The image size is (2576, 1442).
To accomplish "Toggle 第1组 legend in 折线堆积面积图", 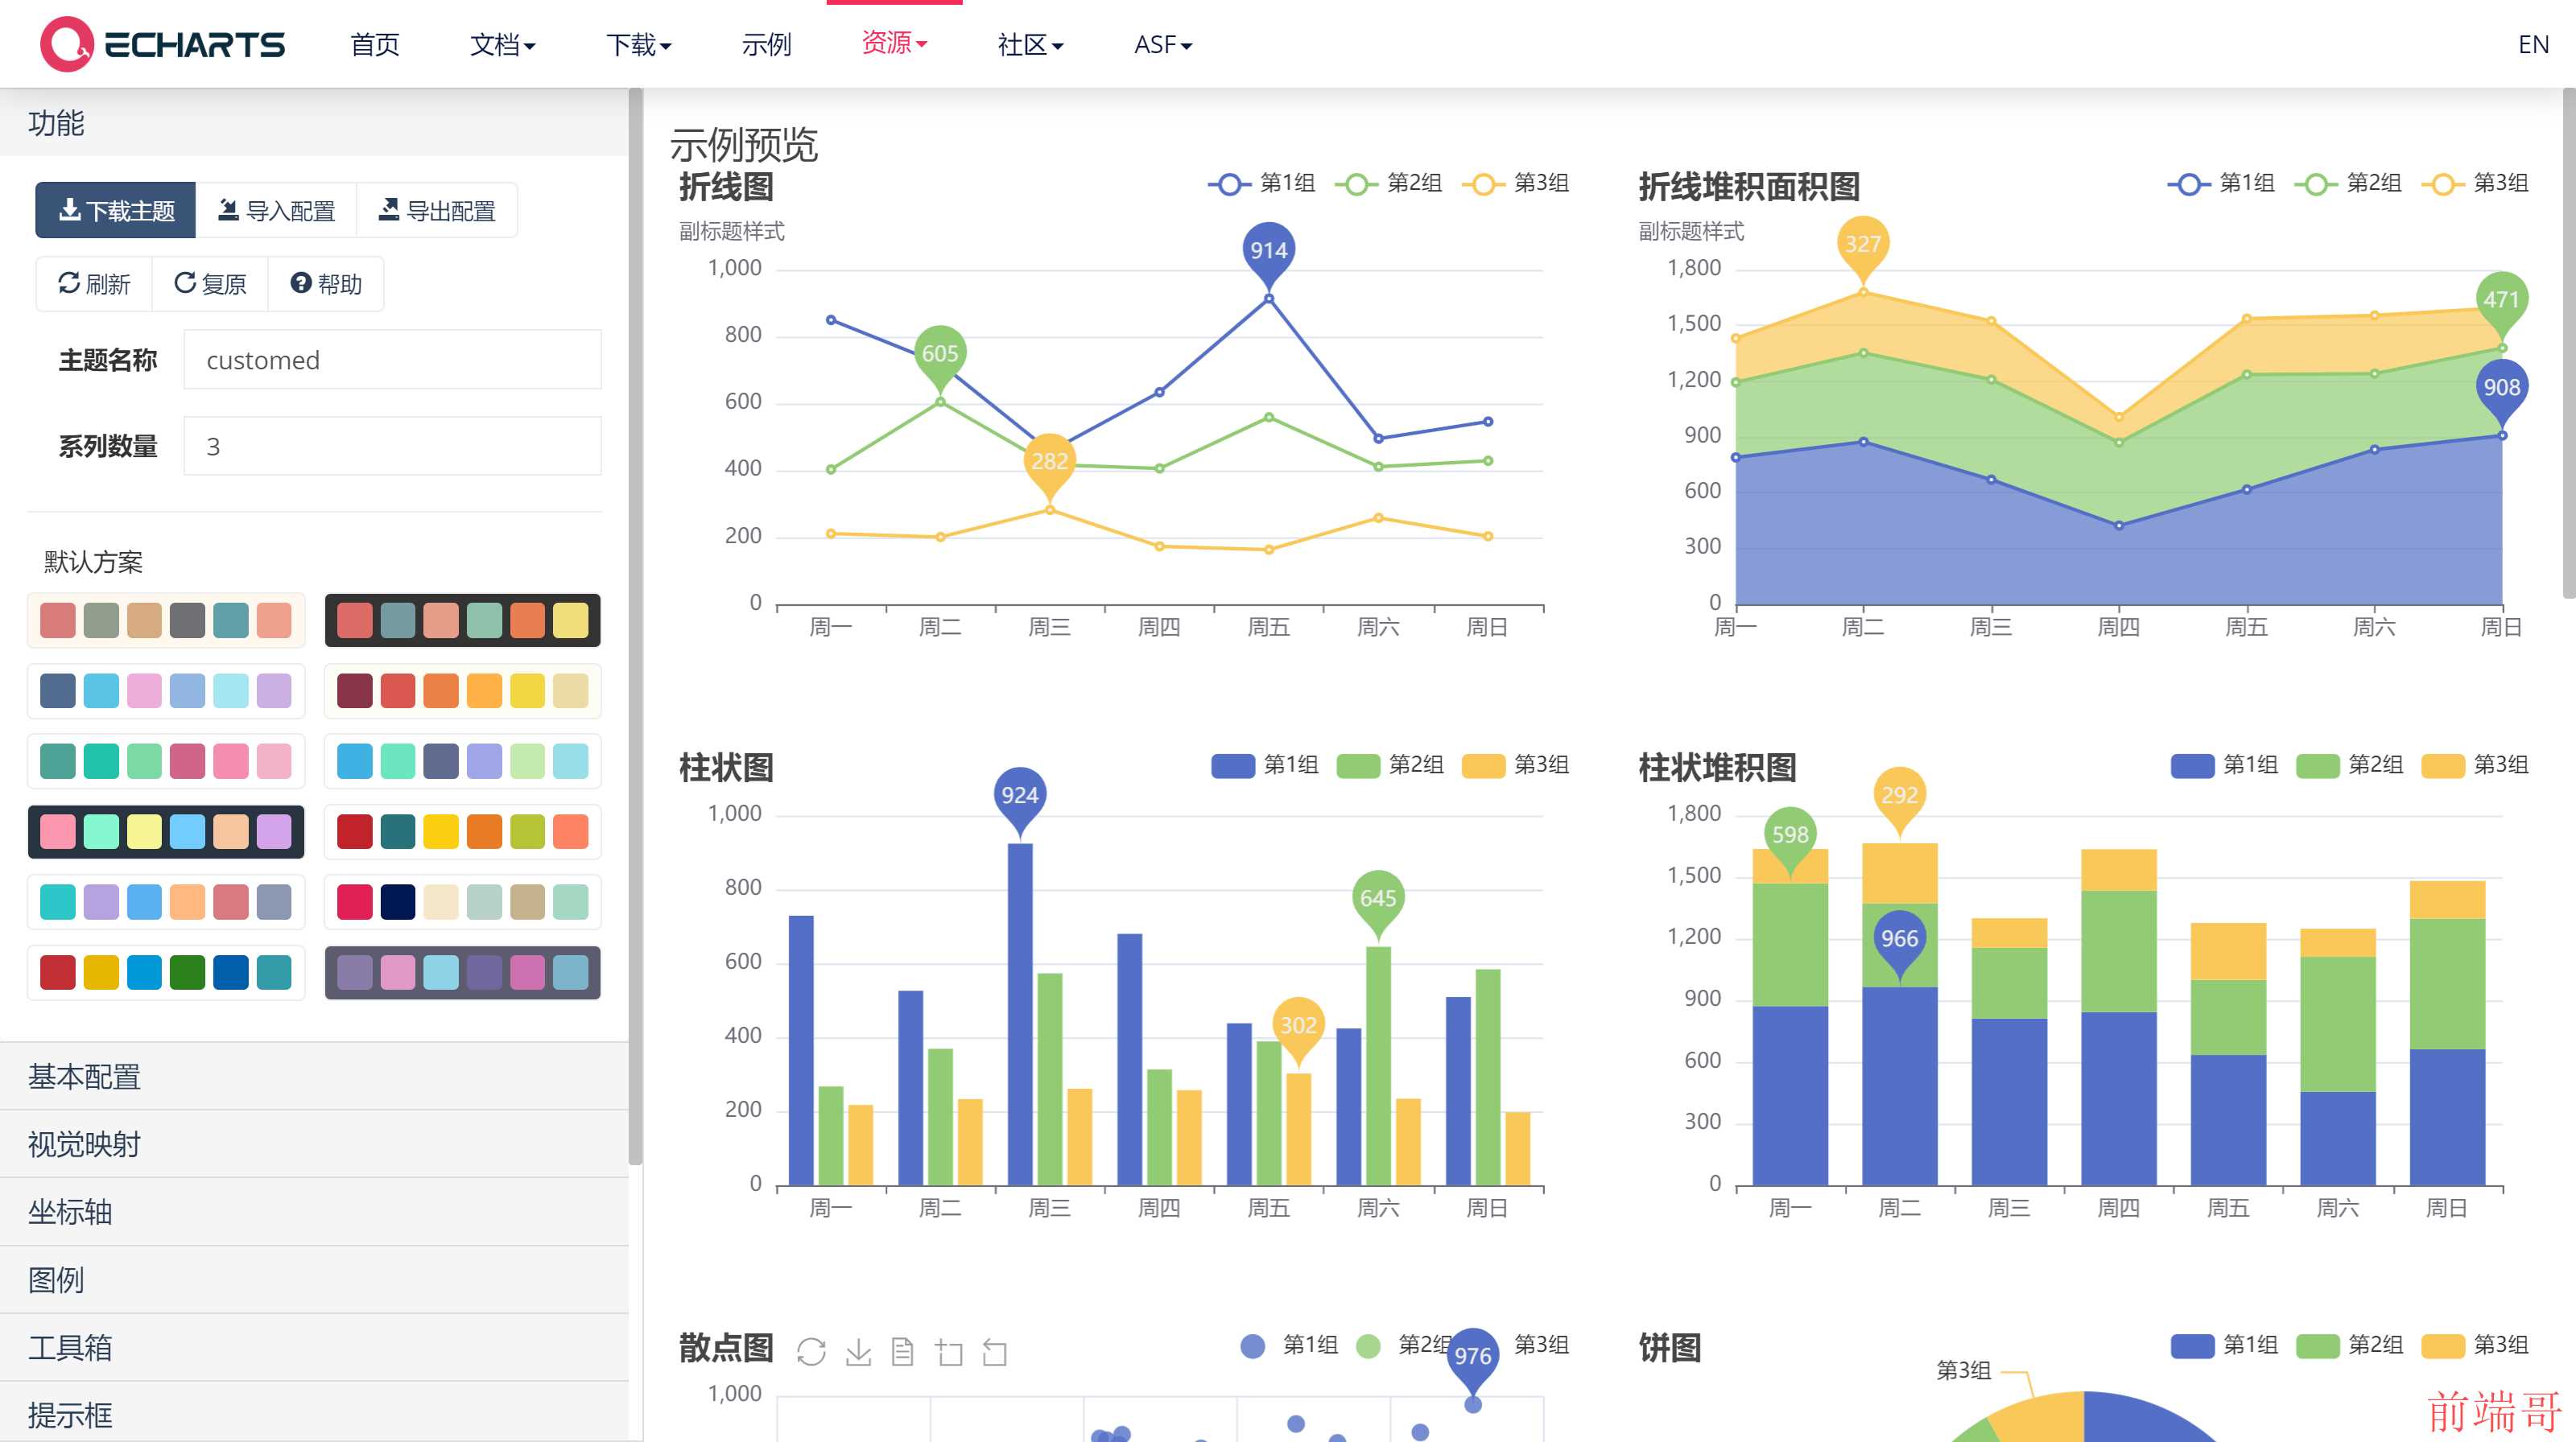I will [x=2222, y=183].
